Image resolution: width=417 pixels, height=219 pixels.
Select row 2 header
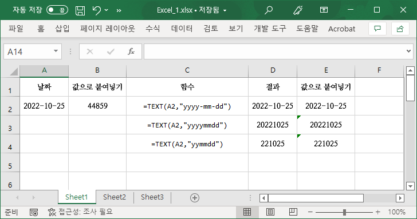tap(10, 106)
